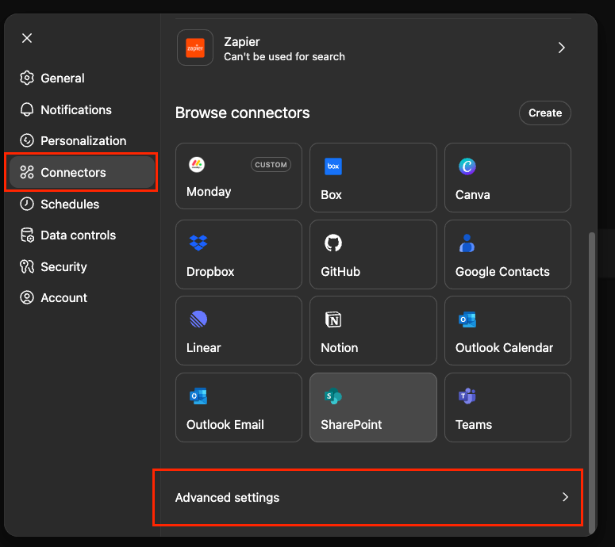615x547 pixels.
Task: Click the Data controls database icon
Action: (x=27, y=235)
